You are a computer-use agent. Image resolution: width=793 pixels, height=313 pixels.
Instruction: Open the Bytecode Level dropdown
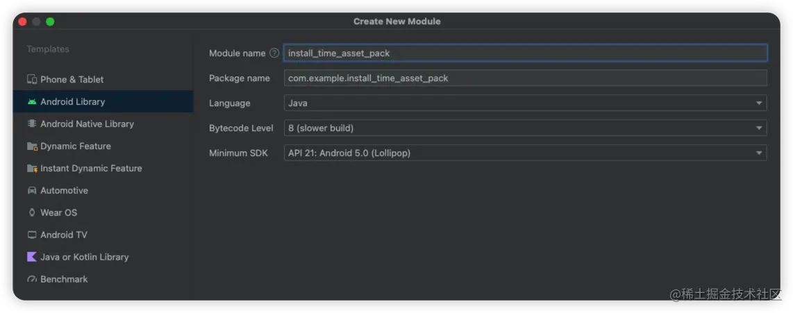pos(526,128)
